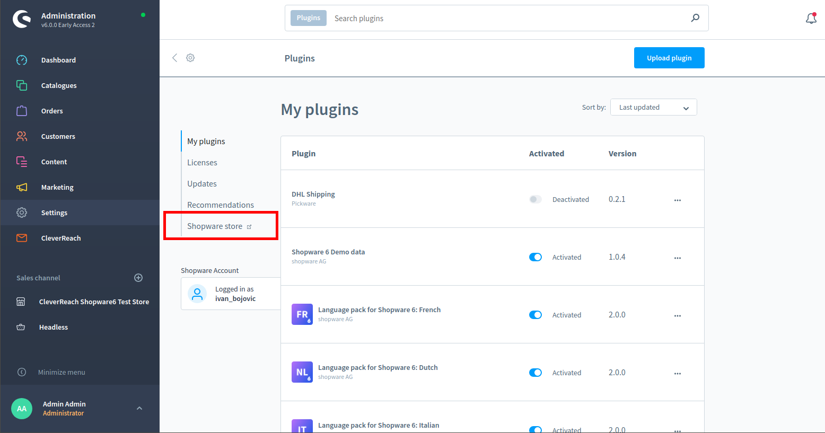The height and width of the screenshot is (433, 825).
Task: Click the storefront icon for CleverReach Test Store
Action: [21, 302]
